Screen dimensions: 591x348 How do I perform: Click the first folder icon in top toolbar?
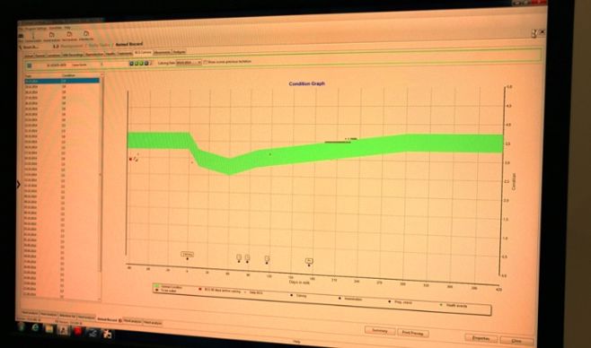[x=51, y=35]
